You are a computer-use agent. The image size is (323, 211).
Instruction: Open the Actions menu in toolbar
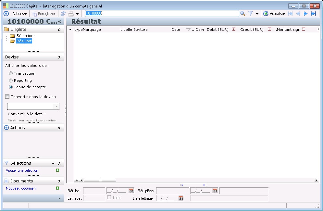click(19, 14)
